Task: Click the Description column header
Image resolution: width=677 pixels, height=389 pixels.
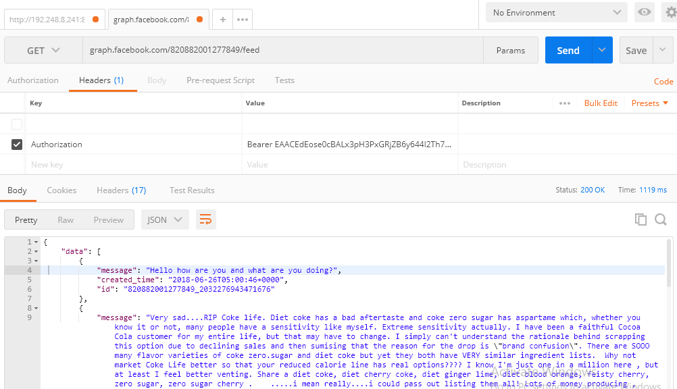Action: pyautogui.click(x=481, y=103)
